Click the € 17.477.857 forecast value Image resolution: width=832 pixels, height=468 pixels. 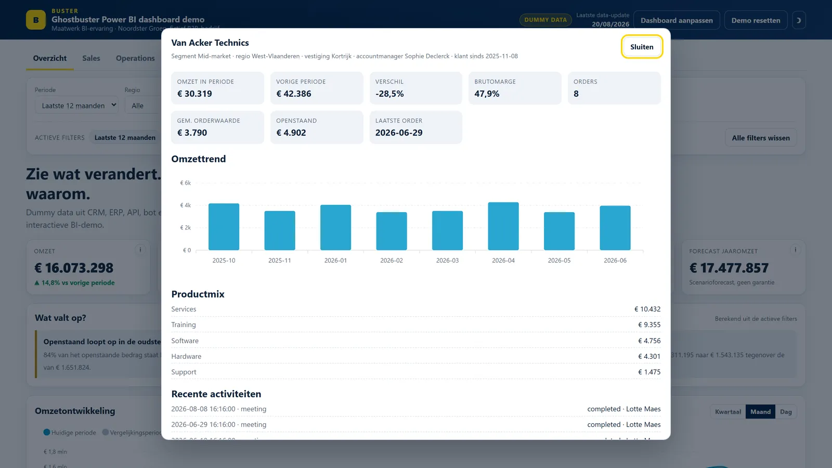[x=729, y=268]
